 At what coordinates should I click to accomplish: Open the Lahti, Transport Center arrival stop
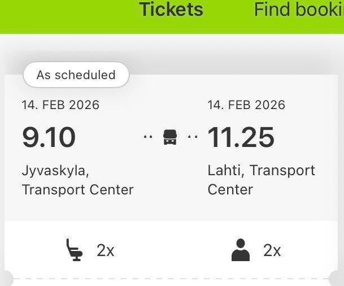tap(261, 180)
